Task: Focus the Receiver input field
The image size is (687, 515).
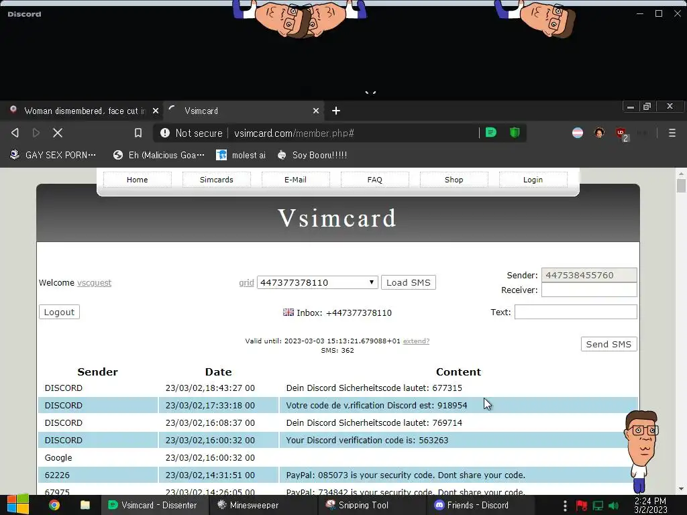Action: point(589,290)
